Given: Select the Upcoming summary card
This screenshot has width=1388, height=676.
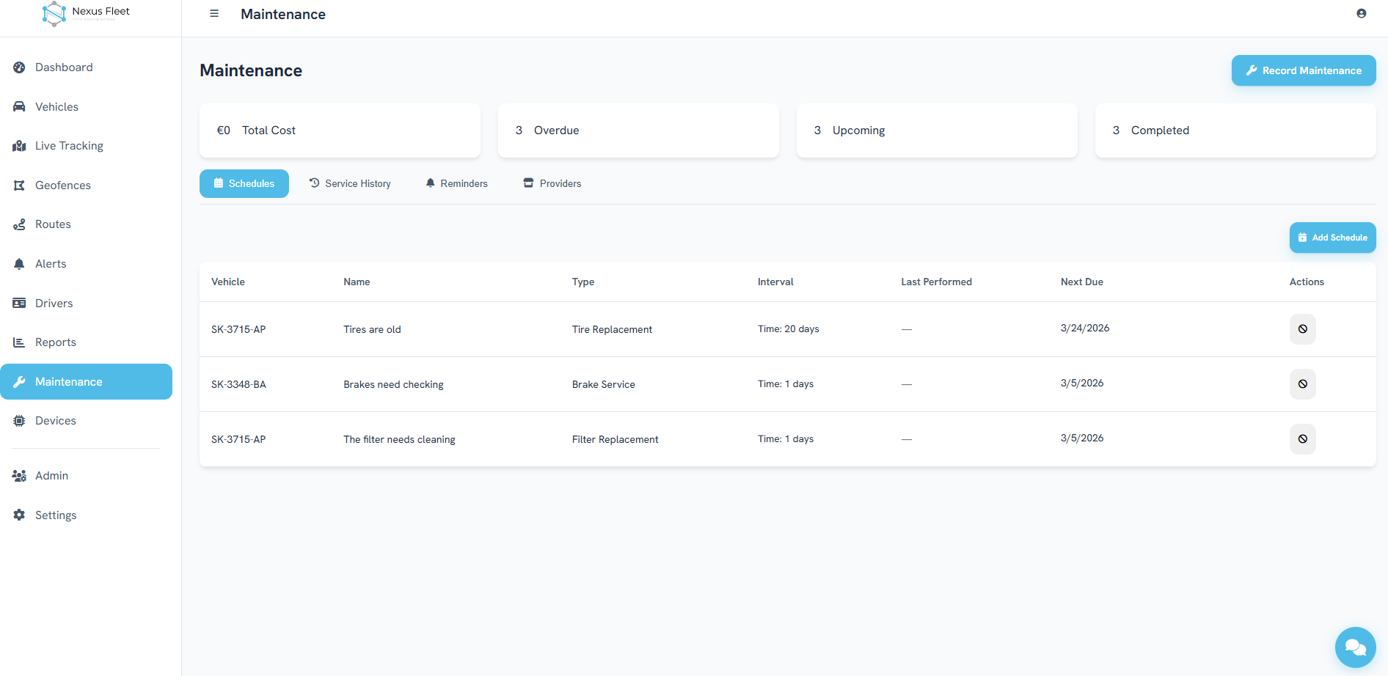Looking at the screenshot, I should [x=937, y=131].
